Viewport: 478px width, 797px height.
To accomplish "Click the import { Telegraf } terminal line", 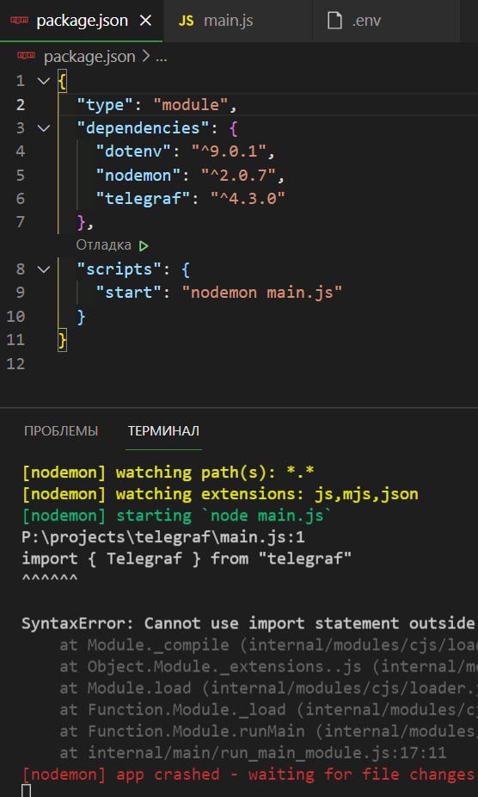I will tap(187, 559).
